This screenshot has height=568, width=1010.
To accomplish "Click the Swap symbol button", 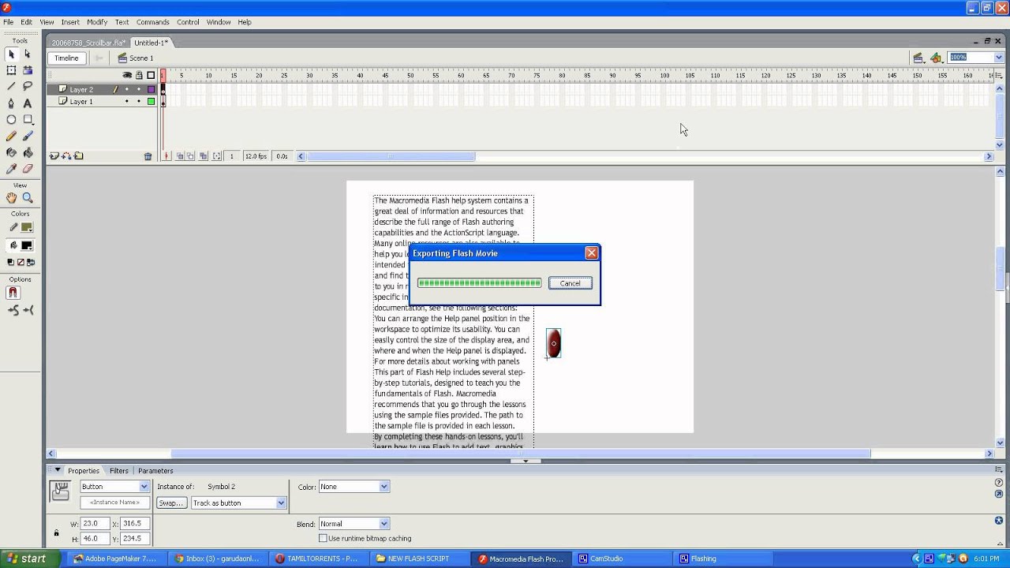I will [x=171, y=503].
